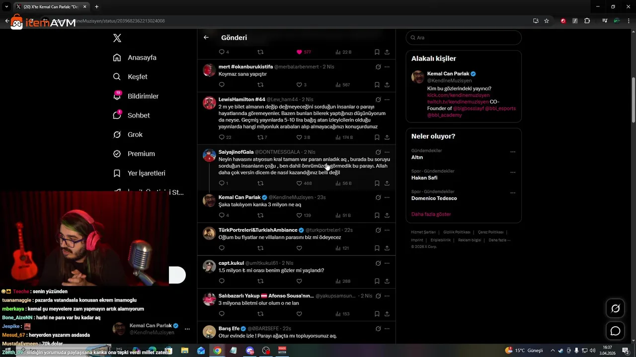The image size is (636, 357).
Task: Open Chrome install-app icon in address bar
Action: pyautogui.click(x=536, y=21)
